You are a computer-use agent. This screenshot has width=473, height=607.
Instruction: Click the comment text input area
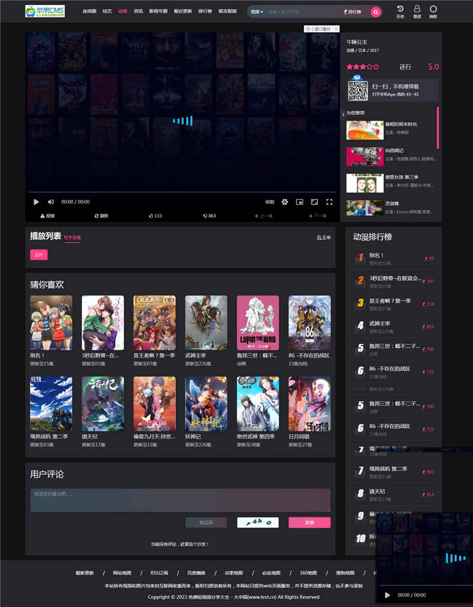pyautogui.click(x=180, y=500)
